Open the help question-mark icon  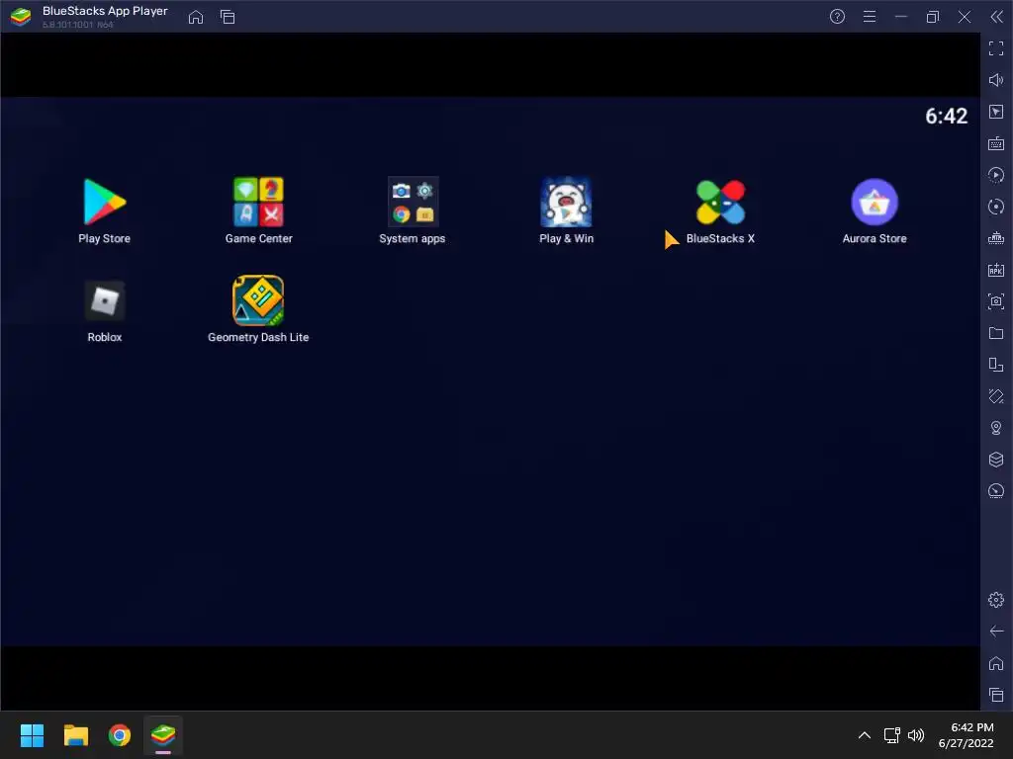[837, 17]
